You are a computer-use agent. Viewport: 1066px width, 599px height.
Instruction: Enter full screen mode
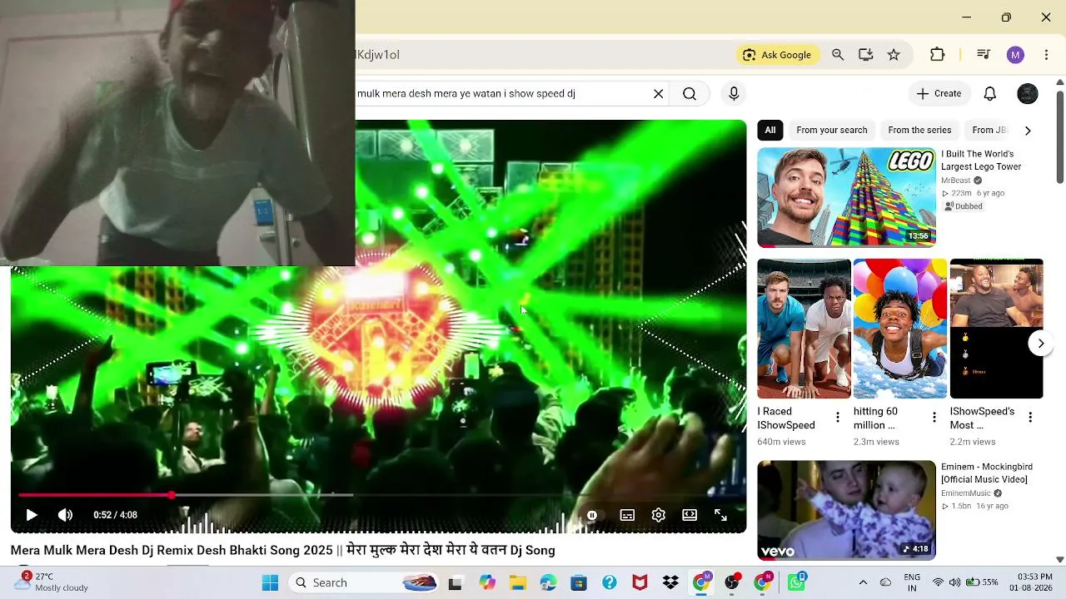(x=720, y=515)
